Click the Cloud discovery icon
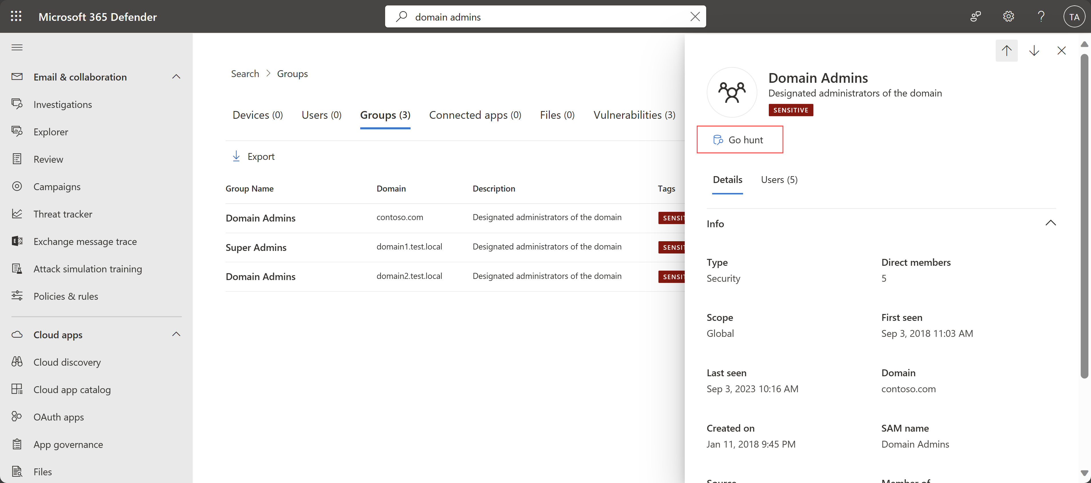This screenshot has height=483, width=1091. pos(17,361)
